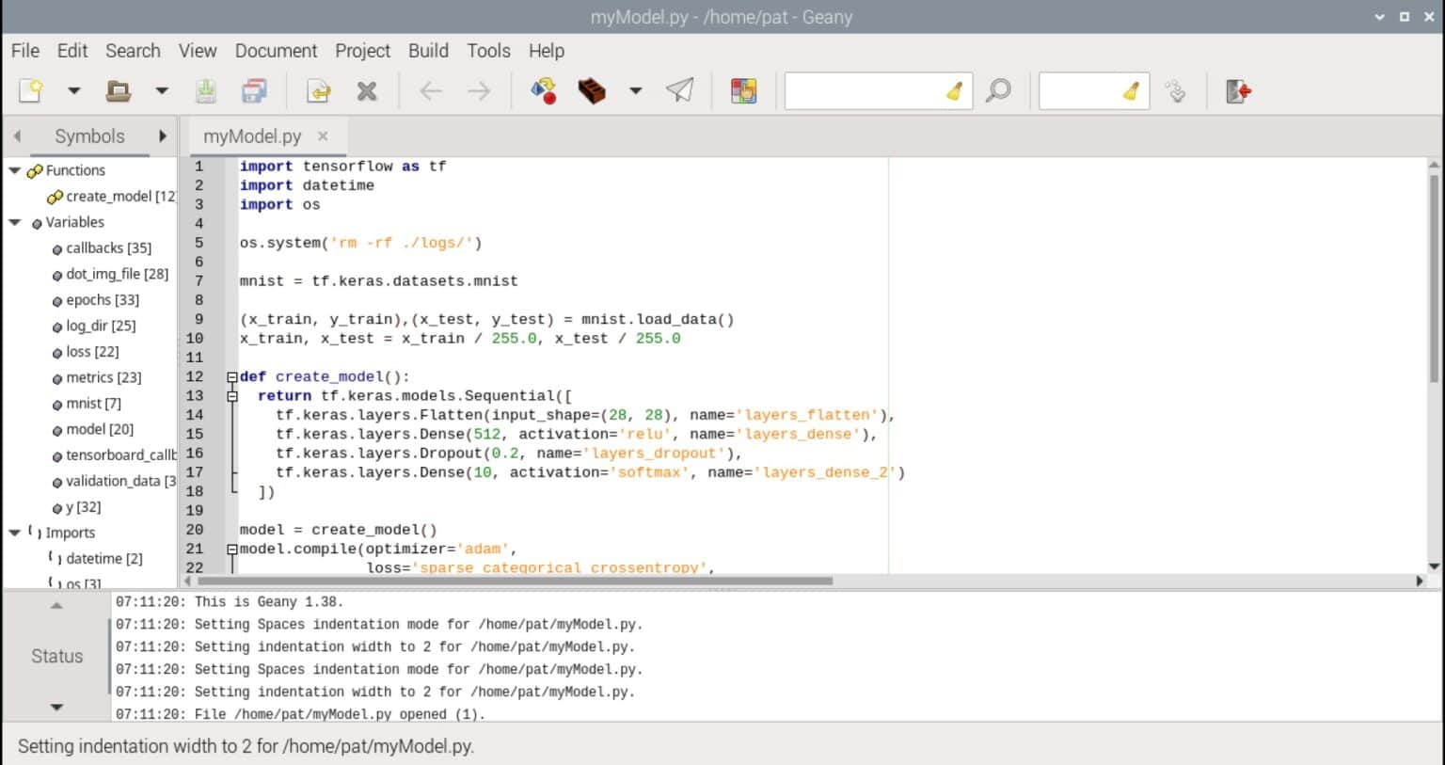Revert myModel.py to its saved version
The image size is (1445, 765).
coord(317,90)
